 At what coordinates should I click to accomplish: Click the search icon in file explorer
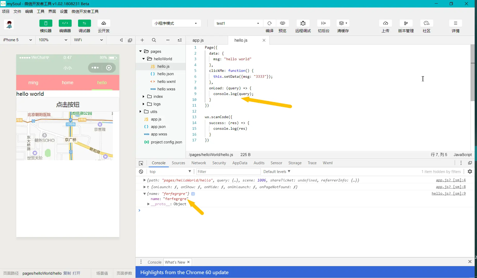pyautogui.click(x=154, y=40)
